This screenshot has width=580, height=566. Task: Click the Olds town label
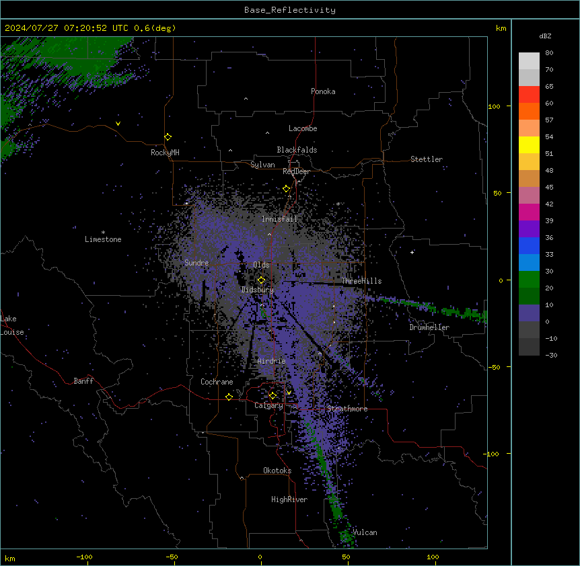coord(261,265)
